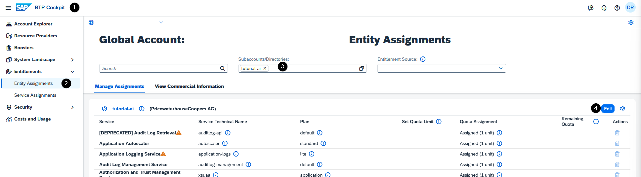Image resolution: width=641 pixels, height=177 pixels.
Task: Click the Audit Log Retrieval deprecation warning icon
Action: click(179, 133)
